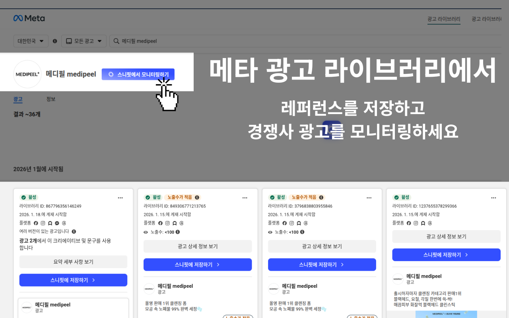Click the Facebook platform icon on ad 849306771213765
The image size is (509, 318).
160,223
